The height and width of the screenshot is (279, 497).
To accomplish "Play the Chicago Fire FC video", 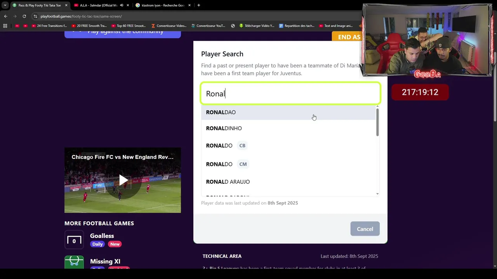I will tap(123, 180).
